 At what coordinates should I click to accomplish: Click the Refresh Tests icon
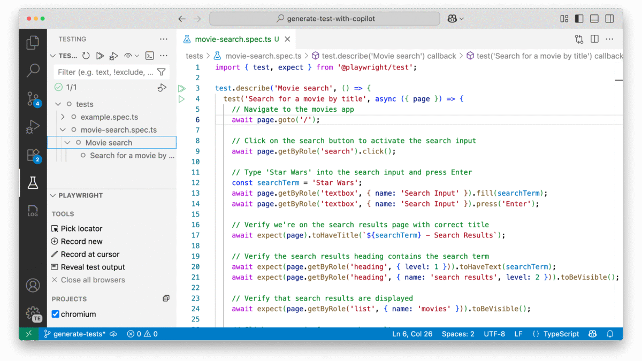[x=86, y=56]
